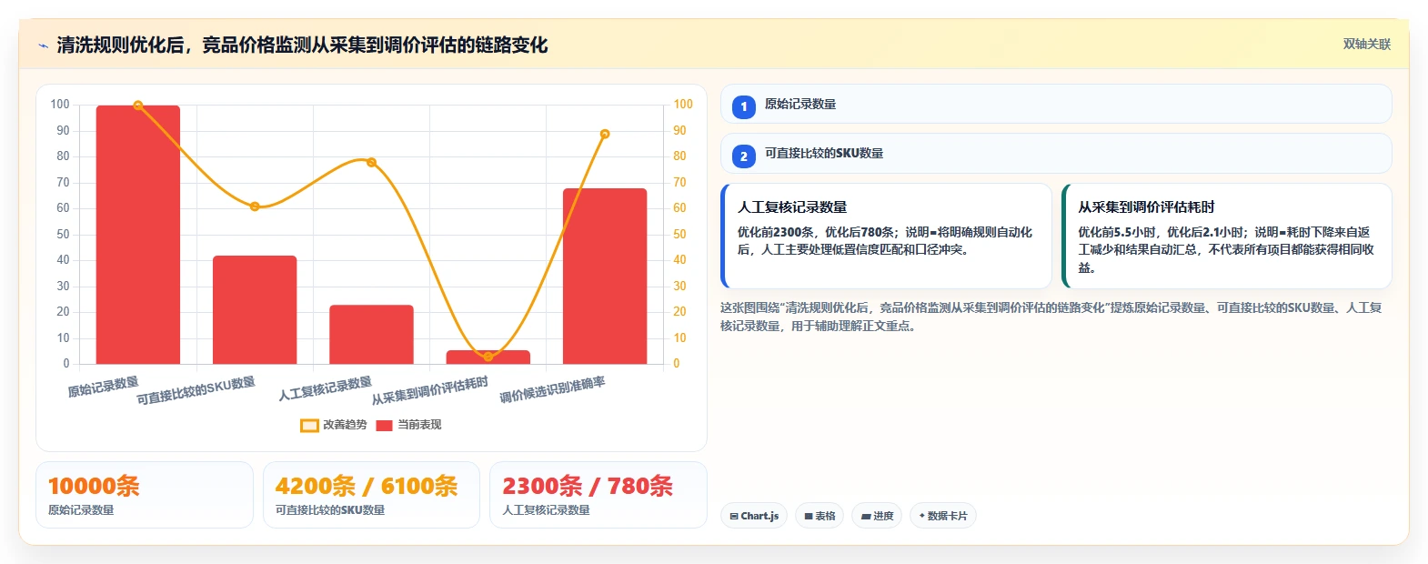Screen dimensions: 1428x564
Task: Click the 从采集到调价评估耗时 short red bar
Action: 488,358
